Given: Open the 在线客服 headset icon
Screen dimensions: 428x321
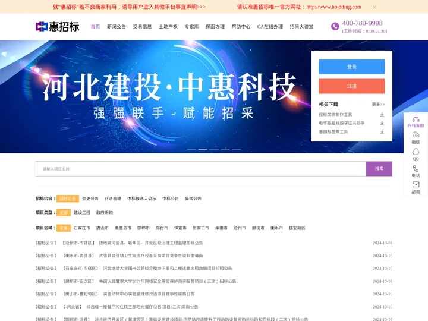Looking at the screenshot, I should 416,119.
